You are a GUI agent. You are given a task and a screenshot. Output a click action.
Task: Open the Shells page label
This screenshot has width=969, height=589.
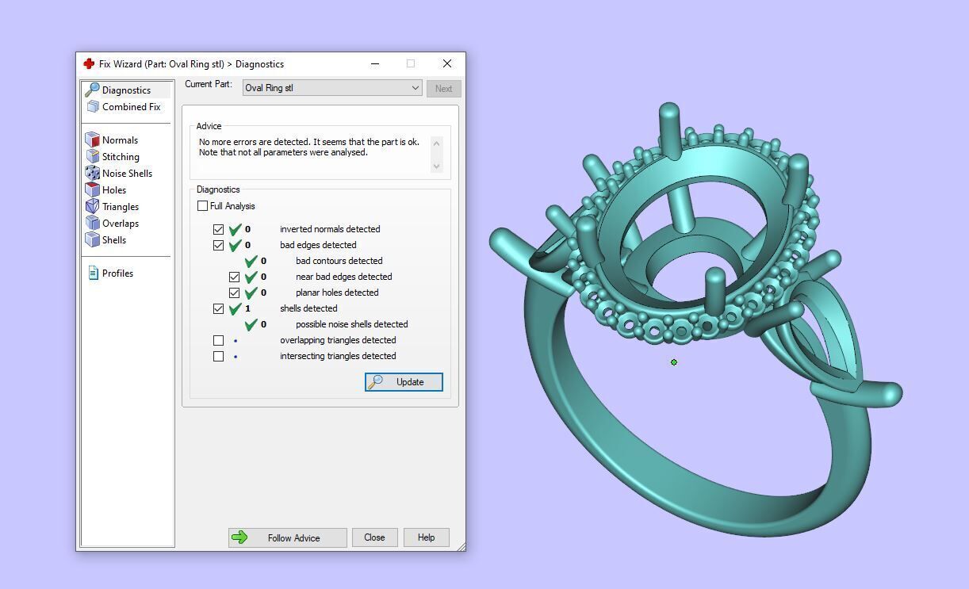pyautogui.click(x=114, y=240)
